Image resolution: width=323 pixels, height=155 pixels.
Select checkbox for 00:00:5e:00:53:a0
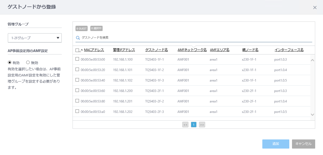[77, 111]
